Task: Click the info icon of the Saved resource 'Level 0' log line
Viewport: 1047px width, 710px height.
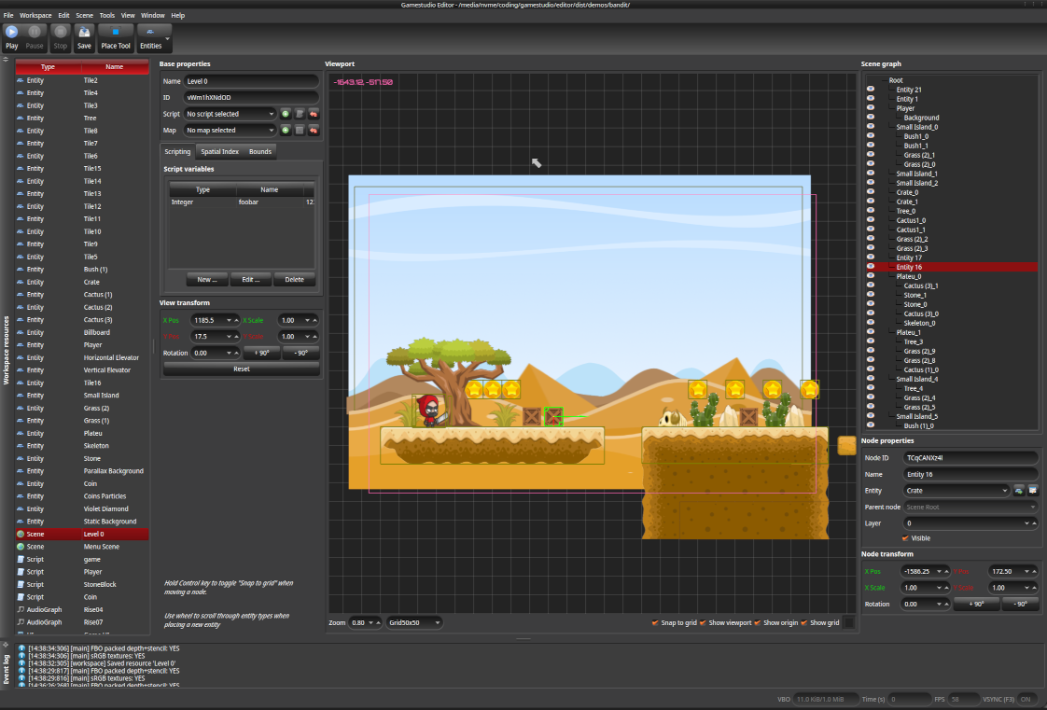Action: [21, 663]
